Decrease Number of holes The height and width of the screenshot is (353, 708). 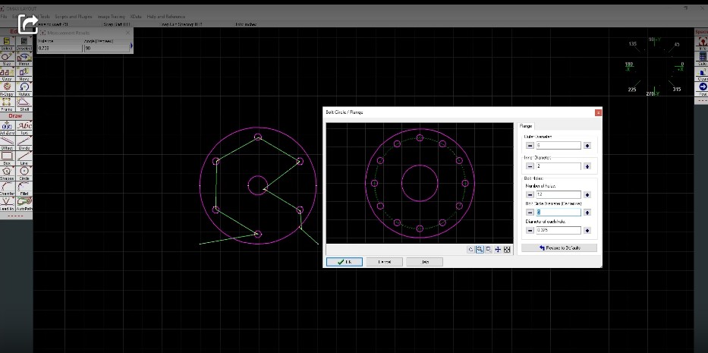[530, 195]
